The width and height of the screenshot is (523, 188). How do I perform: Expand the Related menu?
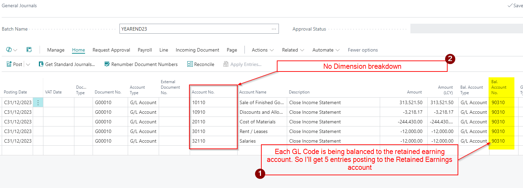[293, 50]
